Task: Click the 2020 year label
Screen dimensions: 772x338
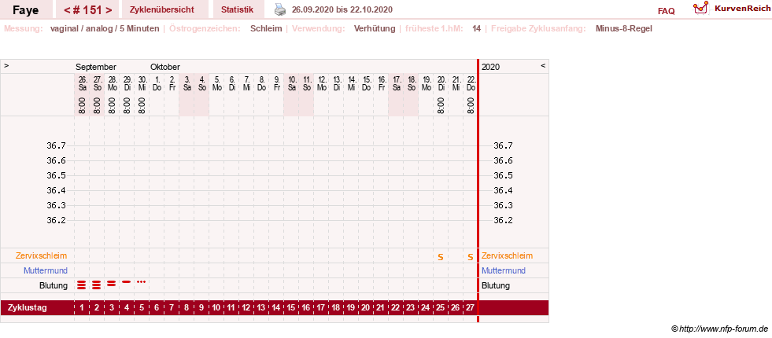Action: tap(491, 67)
